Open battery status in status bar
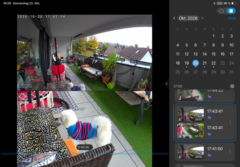240x167 pixels. coord(234,3)
